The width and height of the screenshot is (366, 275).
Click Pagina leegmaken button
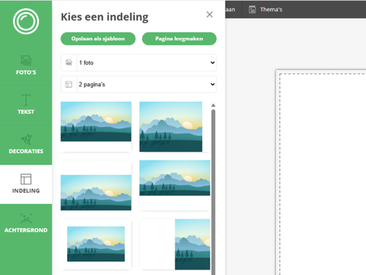[179, 39]
